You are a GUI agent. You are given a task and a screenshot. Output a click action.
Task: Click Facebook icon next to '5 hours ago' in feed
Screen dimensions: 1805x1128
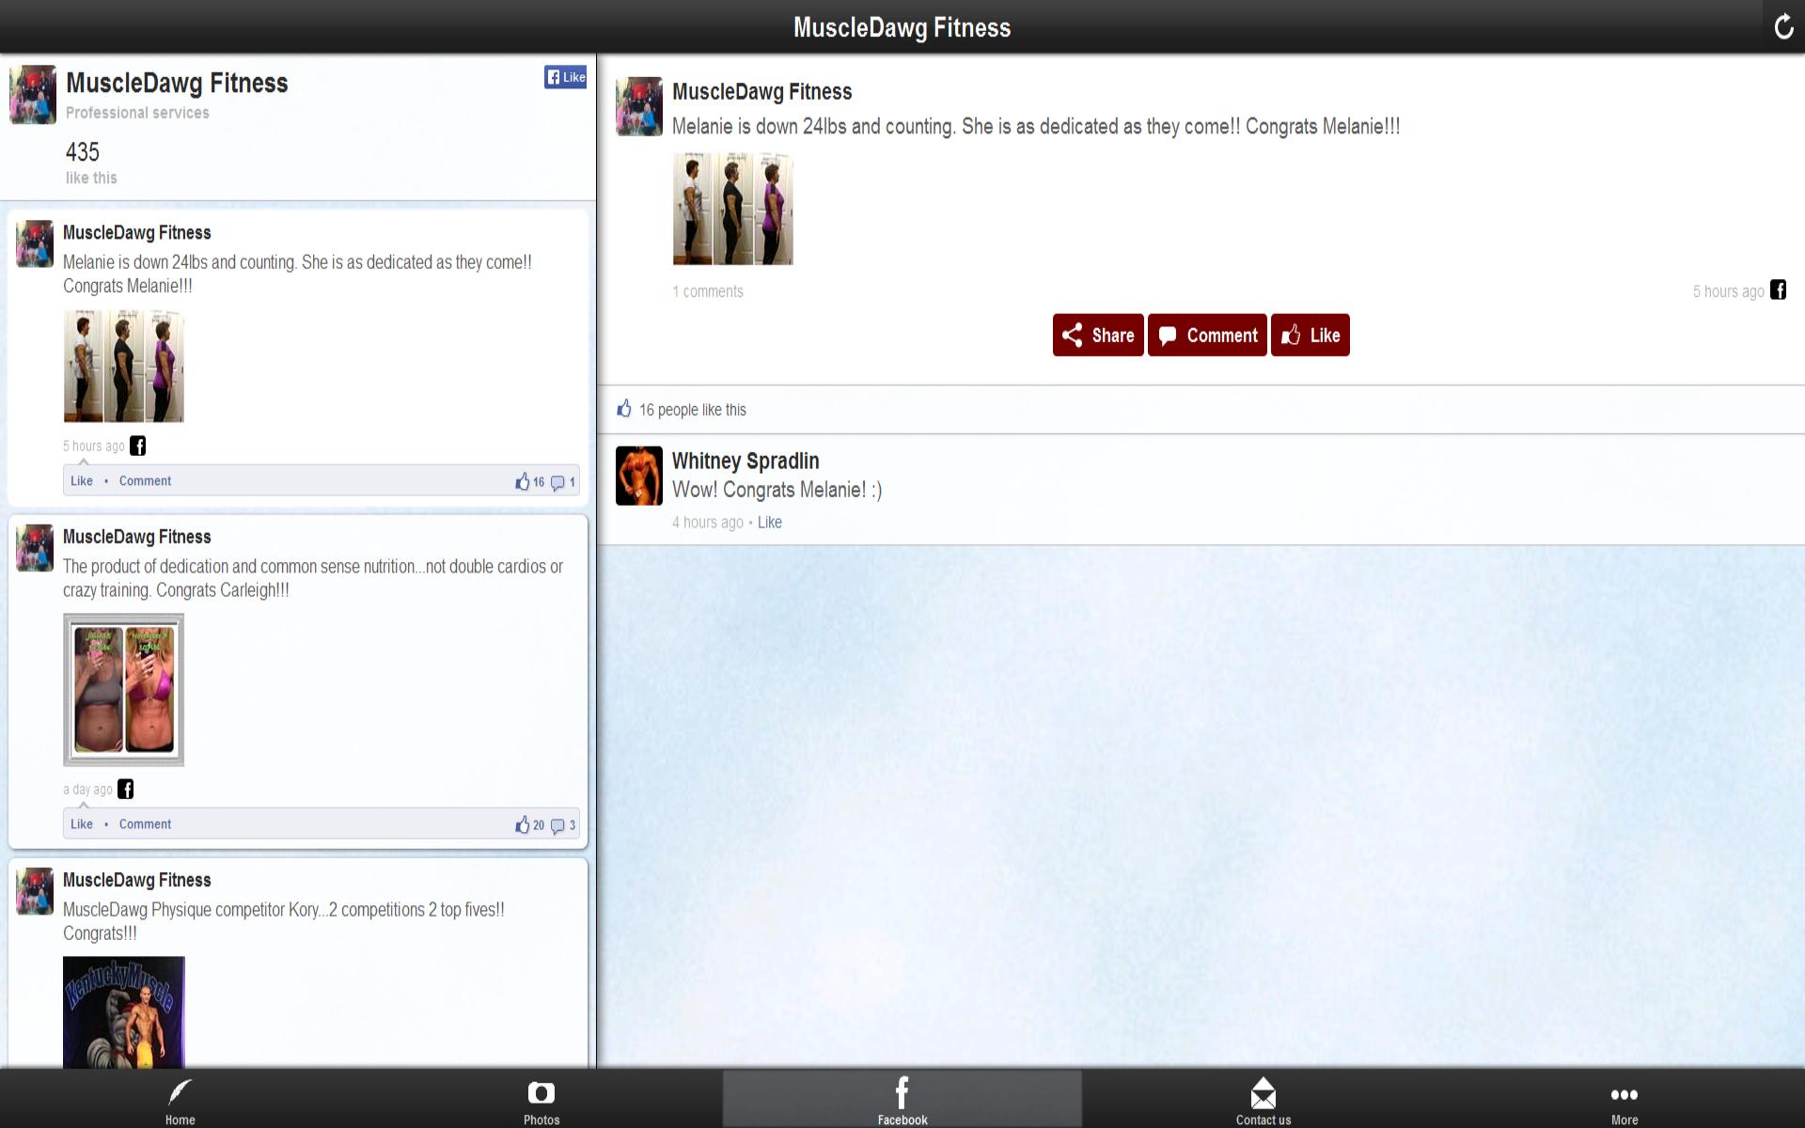[138, 446]
